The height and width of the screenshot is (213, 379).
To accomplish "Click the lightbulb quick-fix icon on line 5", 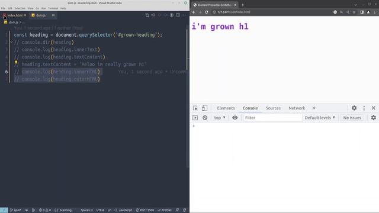I will 16,63.
